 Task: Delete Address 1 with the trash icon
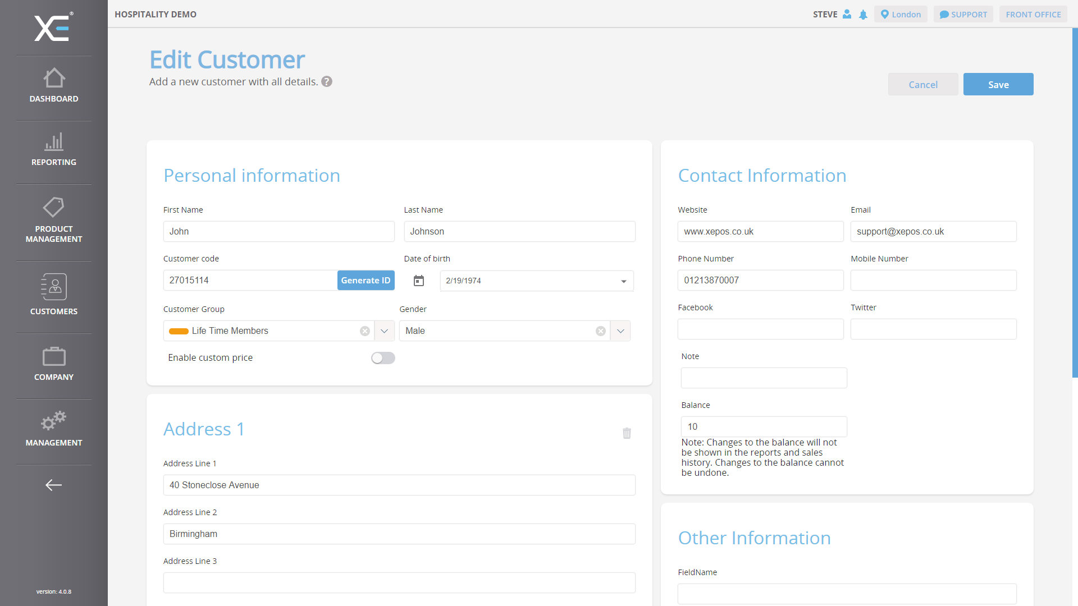tap(627, 433)
